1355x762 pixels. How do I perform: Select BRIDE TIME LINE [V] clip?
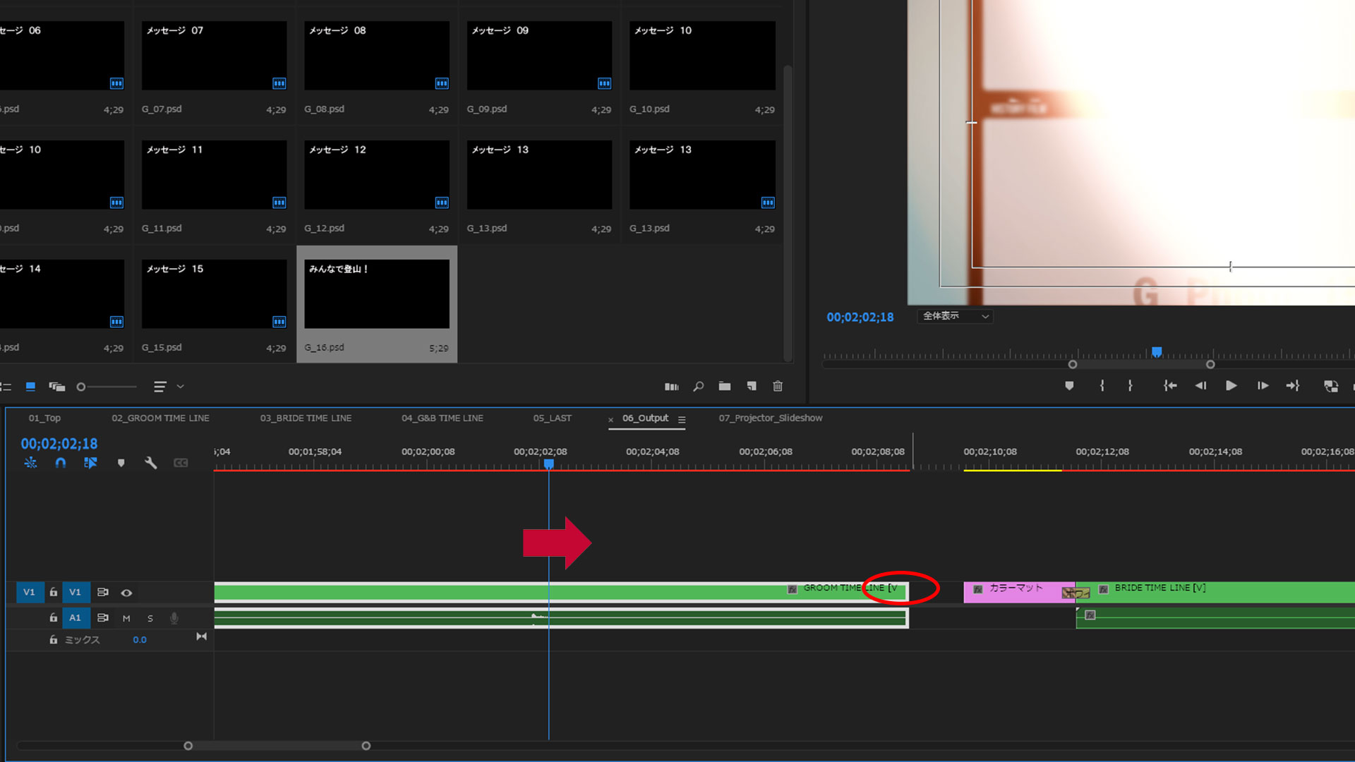pyautogui.click(x=1215, y=592)
